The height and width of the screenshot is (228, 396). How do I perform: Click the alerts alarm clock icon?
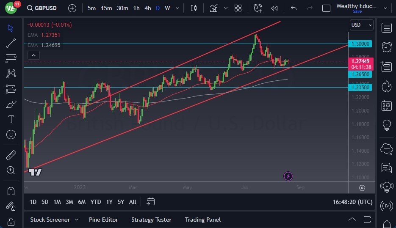tap(386, 47)
